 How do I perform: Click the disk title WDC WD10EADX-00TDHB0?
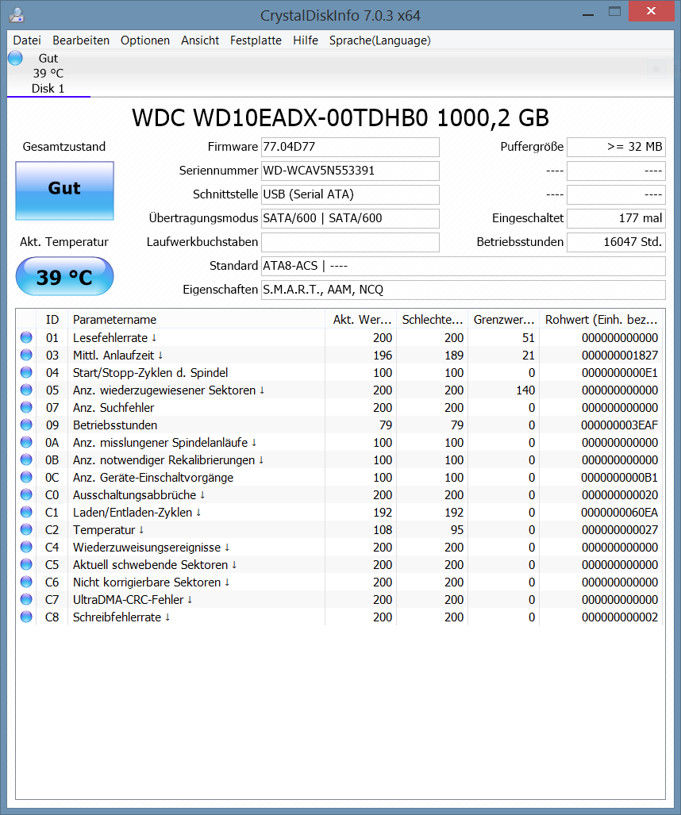pos(340,118)
